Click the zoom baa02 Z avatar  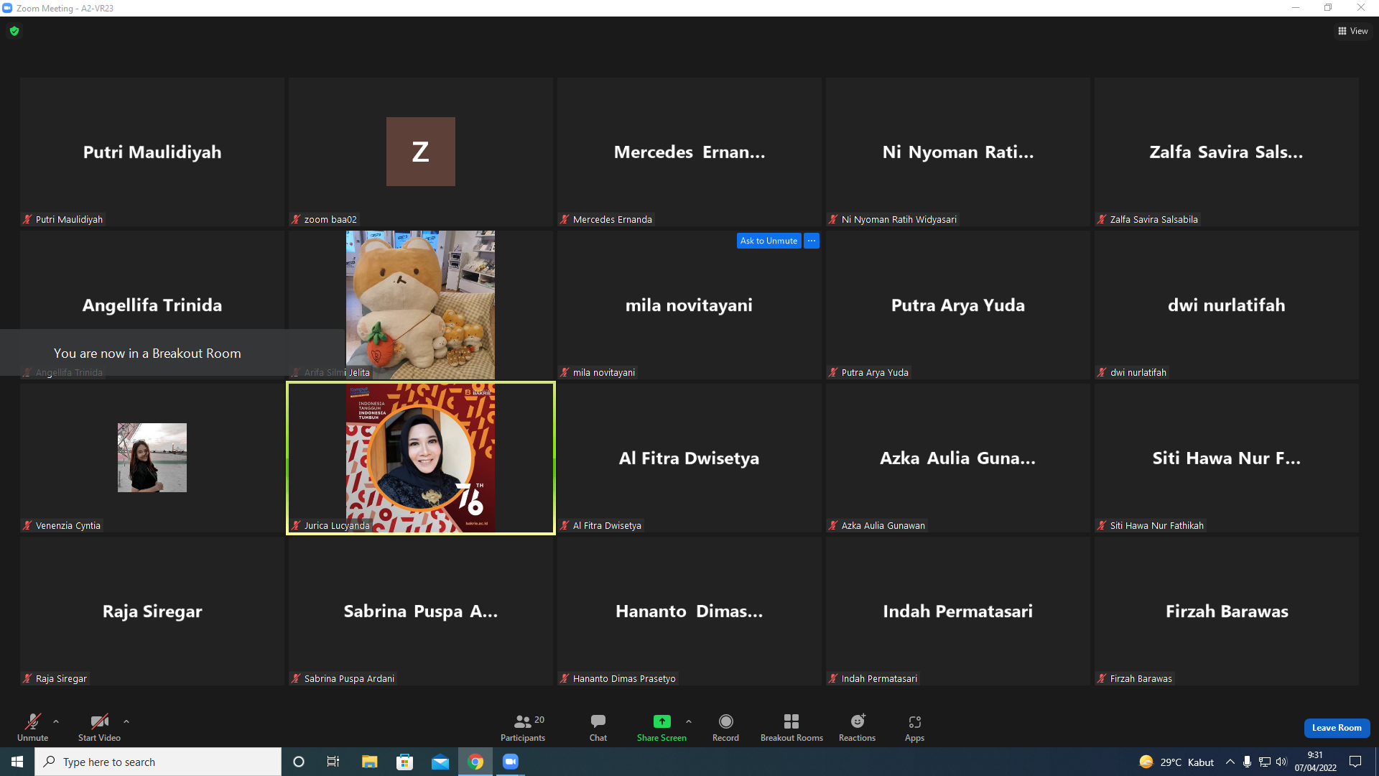pyautogui.click(x=421, y=152)
